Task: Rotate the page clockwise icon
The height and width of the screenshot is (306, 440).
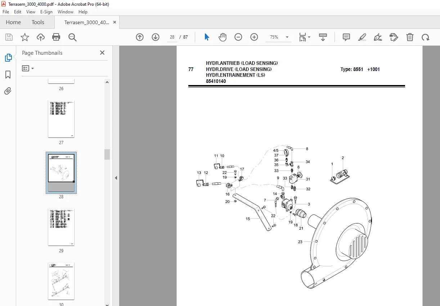Action: coord(426,37)
